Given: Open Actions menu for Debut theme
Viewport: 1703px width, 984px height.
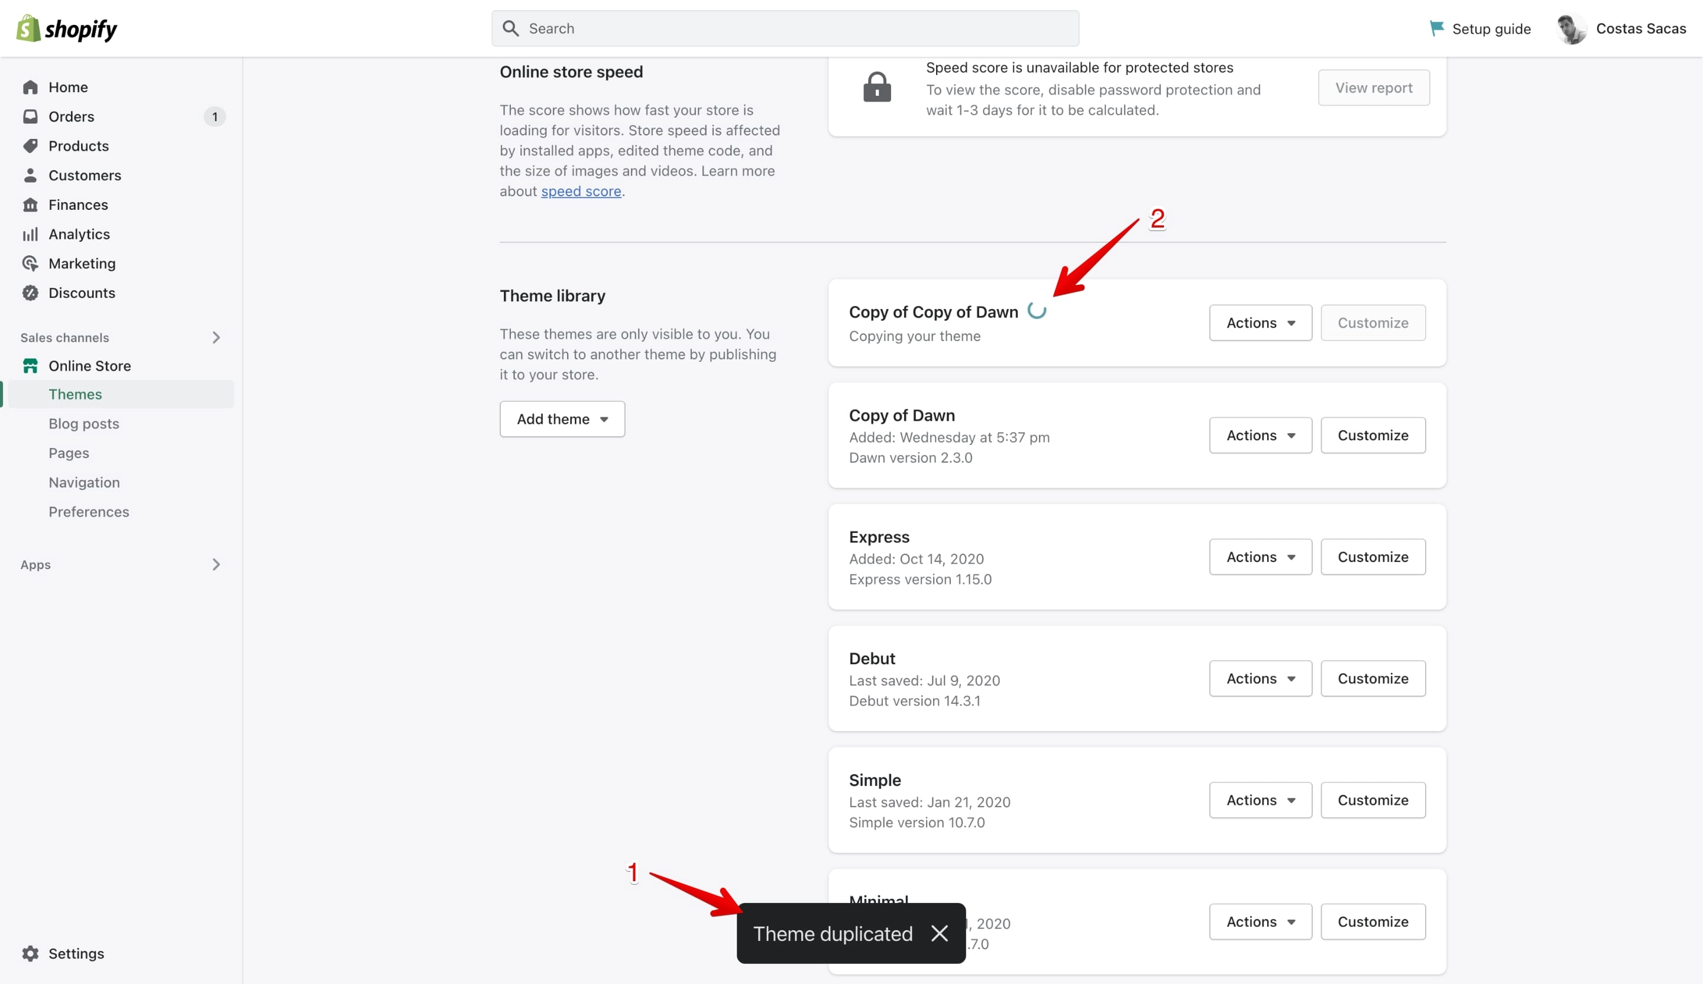Looking at the screenshot, I should 1260,678.
